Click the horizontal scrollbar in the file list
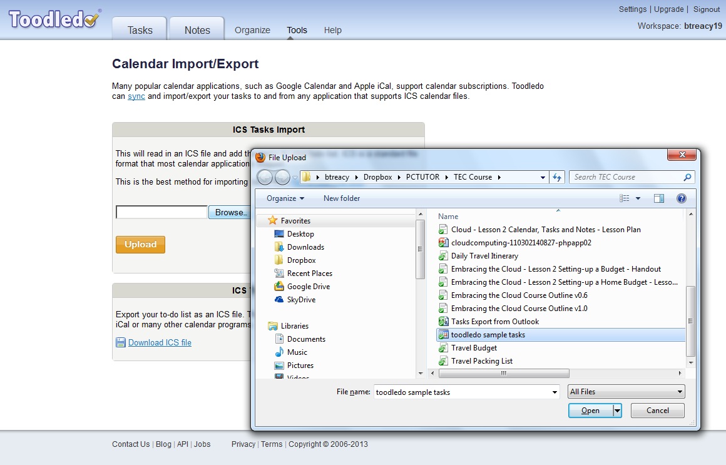The width and height of the screenshot is (726, 465). point(504,373)
